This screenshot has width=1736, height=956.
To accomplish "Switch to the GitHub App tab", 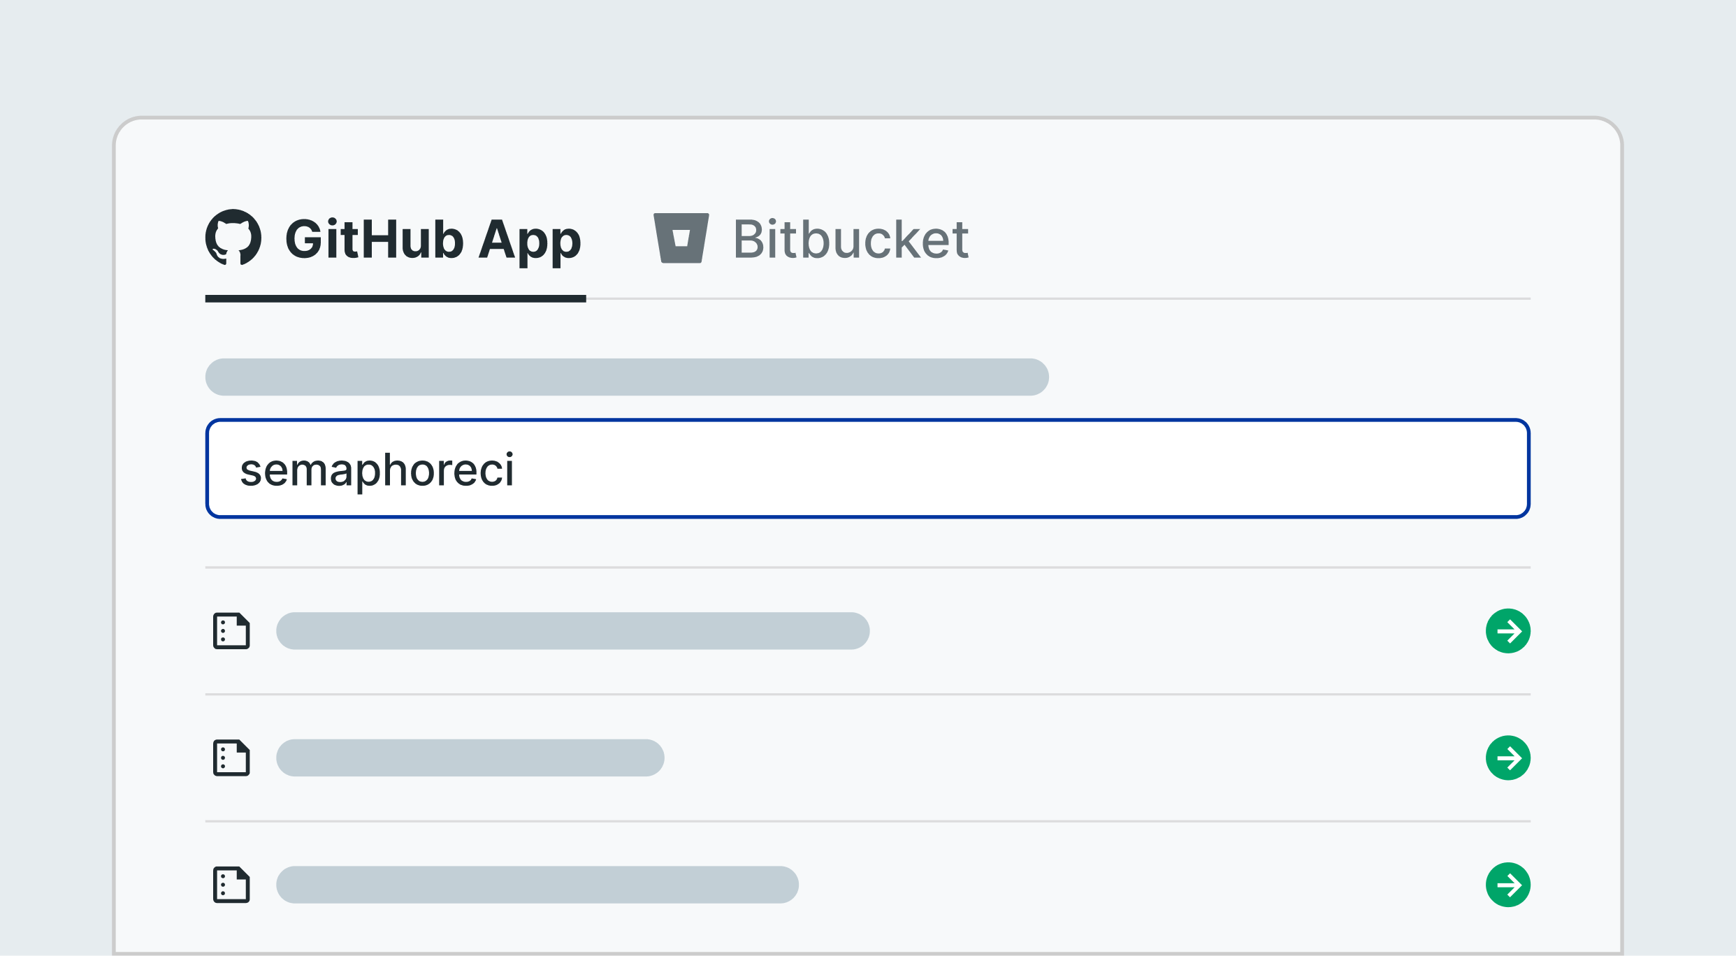I will 395,241.
